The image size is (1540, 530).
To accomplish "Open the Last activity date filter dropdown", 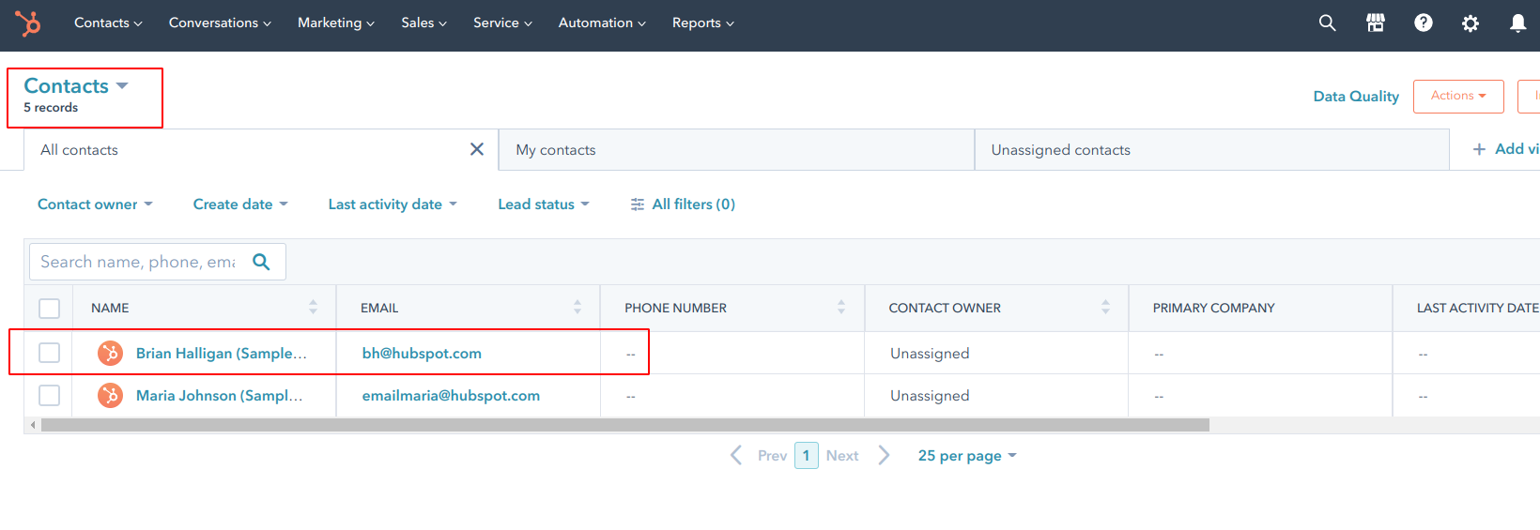I will click(x=393, y=204).
